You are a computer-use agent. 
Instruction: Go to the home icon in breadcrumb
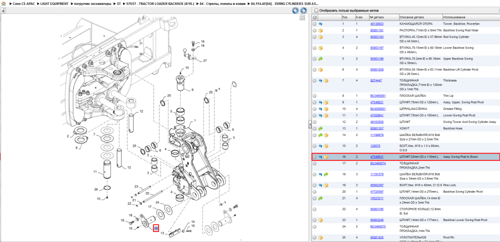[3, 3]
